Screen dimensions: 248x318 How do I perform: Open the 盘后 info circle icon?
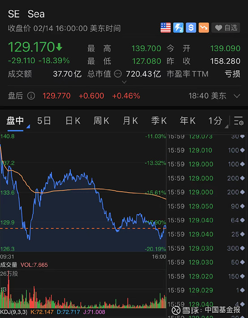(x=31, y=96)
